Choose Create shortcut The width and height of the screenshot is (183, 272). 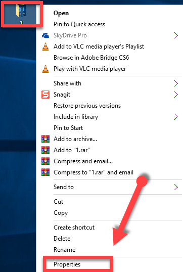click(74, 228)
